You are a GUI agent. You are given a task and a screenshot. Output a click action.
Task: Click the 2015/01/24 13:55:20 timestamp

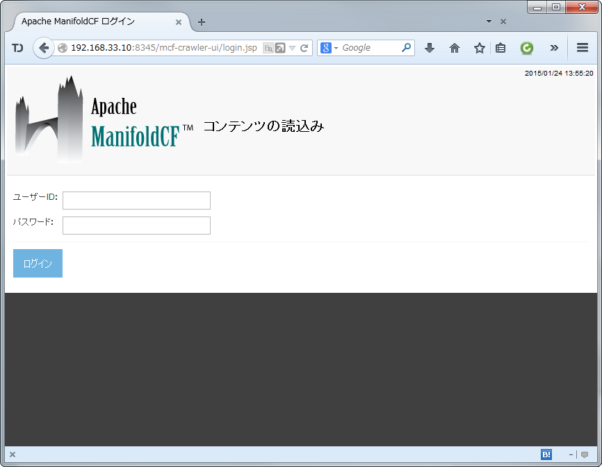(559, 73)
